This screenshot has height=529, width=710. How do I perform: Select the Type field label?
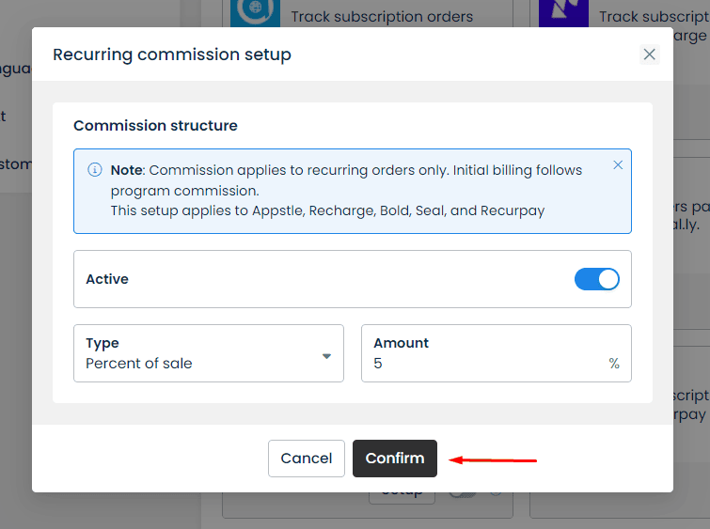103,343
